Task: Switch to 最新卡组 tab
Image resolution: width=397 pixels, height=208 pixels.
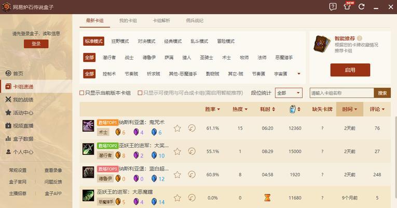Action: coord(94,21)
